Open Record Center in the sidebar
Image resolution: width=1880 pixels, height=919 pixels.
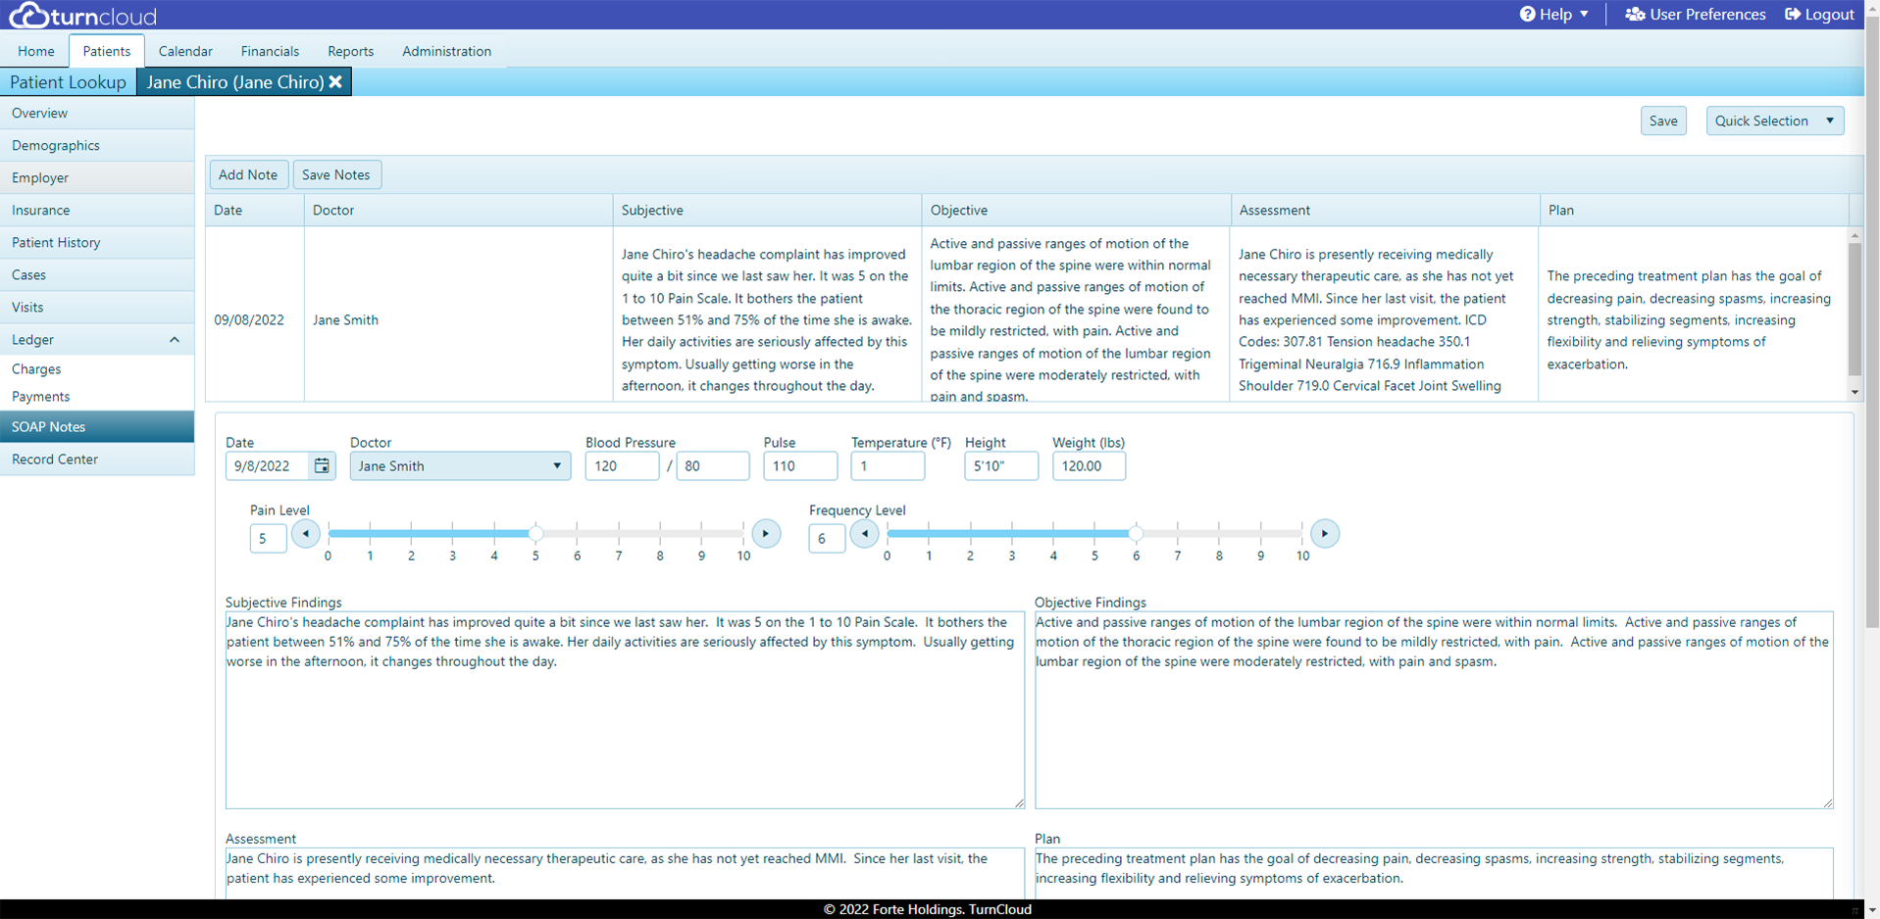pyautogui.click(x=55, y=459)
